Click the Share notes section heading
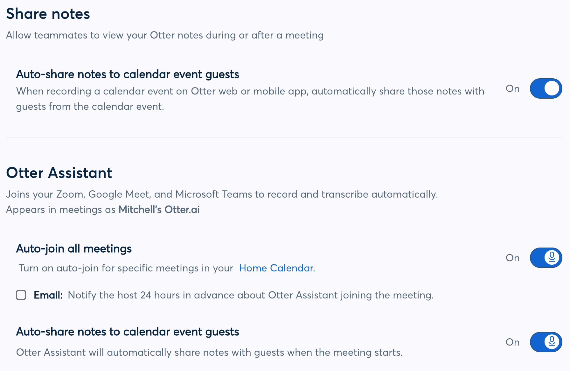Viewport: 570px width, 371px height. 48,13
